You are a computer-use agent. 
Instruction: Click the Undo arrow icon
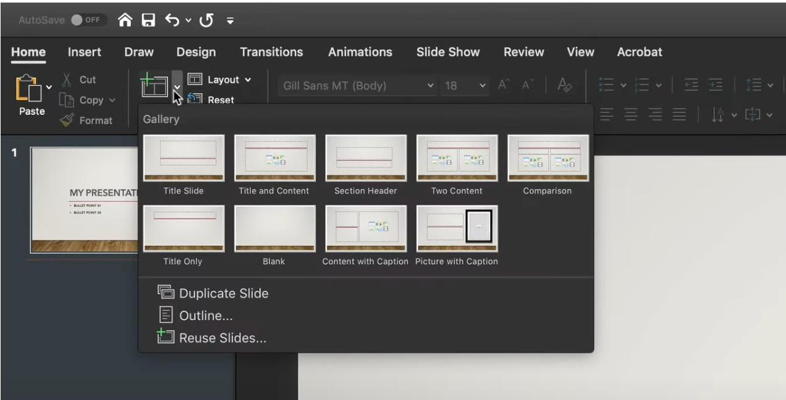(x=172, y=20)
